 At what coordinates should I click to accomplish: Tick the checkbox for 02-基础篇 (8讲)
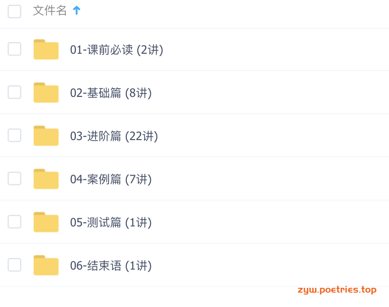pyautogui.click(x=14, y=92)
